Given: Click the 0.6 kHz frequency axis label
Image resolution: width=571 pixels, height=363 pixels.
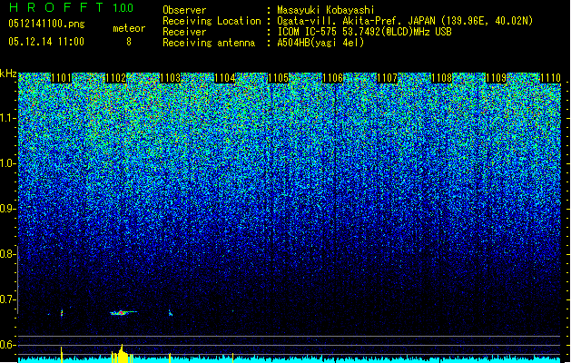Looking at the screenshot, I should coord(7,345).
